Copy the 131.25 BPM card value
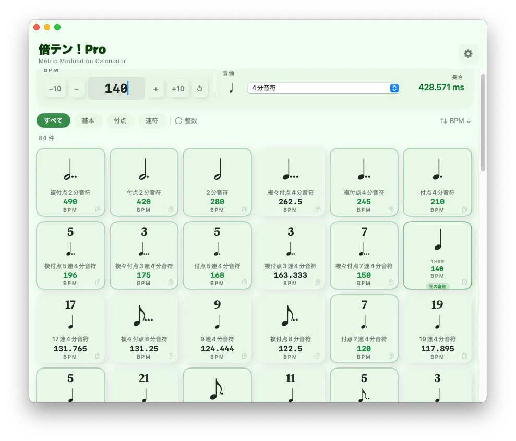Image resolution: width=516 pixels, height=441 pixels. tap(171, 356)
